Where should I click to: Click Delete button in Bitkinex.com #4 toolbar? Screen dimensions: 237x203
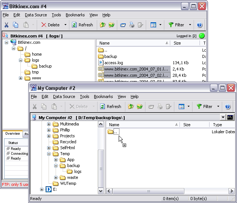click(x=50, y=25)
